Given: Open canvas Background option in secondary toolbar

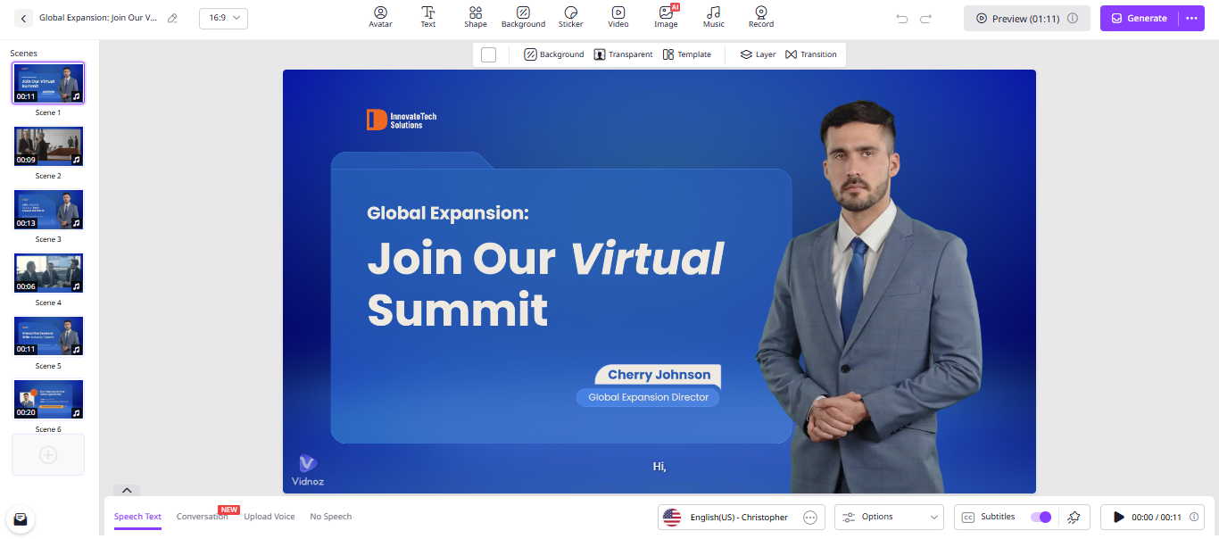Looking at the screenshot, I should (554, 54).
